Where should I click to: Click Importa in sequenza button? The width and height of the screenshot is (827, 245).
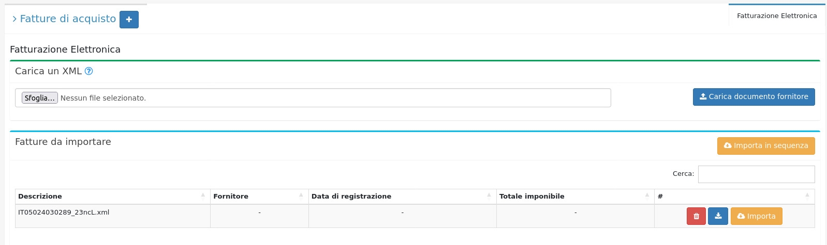pyautogui.click(x=765, y=146)
